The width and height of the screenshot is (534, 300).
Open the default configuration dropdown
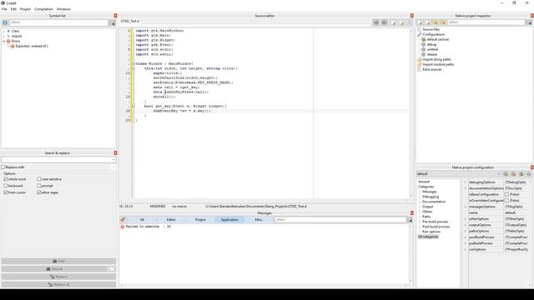pos(499,174)
